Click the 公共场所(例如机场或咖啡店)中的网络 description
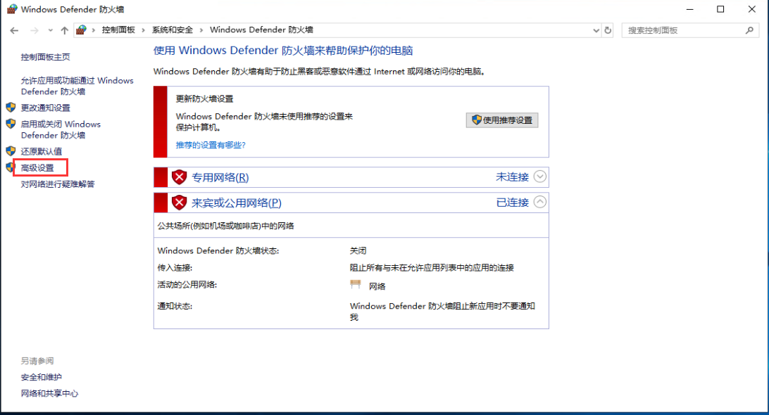Viewport: 769px width, 415px height. tap(225, 226)
